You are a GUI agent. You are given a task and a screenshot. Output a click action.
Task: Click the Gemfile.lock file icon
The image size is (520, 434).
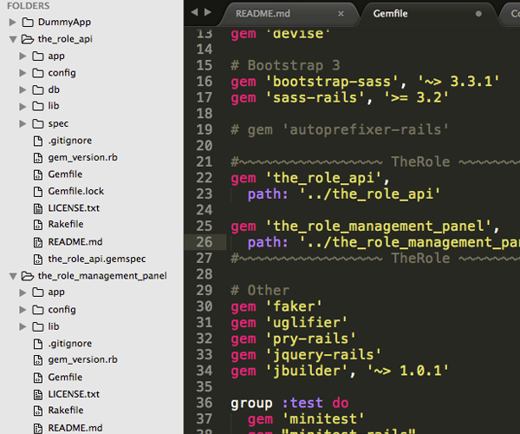[x=38, y=192]
